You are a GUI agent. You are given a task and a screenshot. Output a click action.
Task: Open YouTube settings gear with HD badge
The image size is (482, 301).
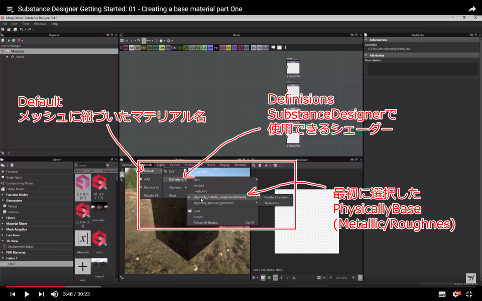pyautogui.click(x=456, y=294)
